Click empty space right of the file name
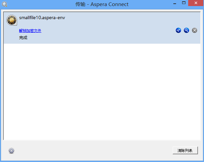This screenshot has height=162, width=204. point(128,17)
